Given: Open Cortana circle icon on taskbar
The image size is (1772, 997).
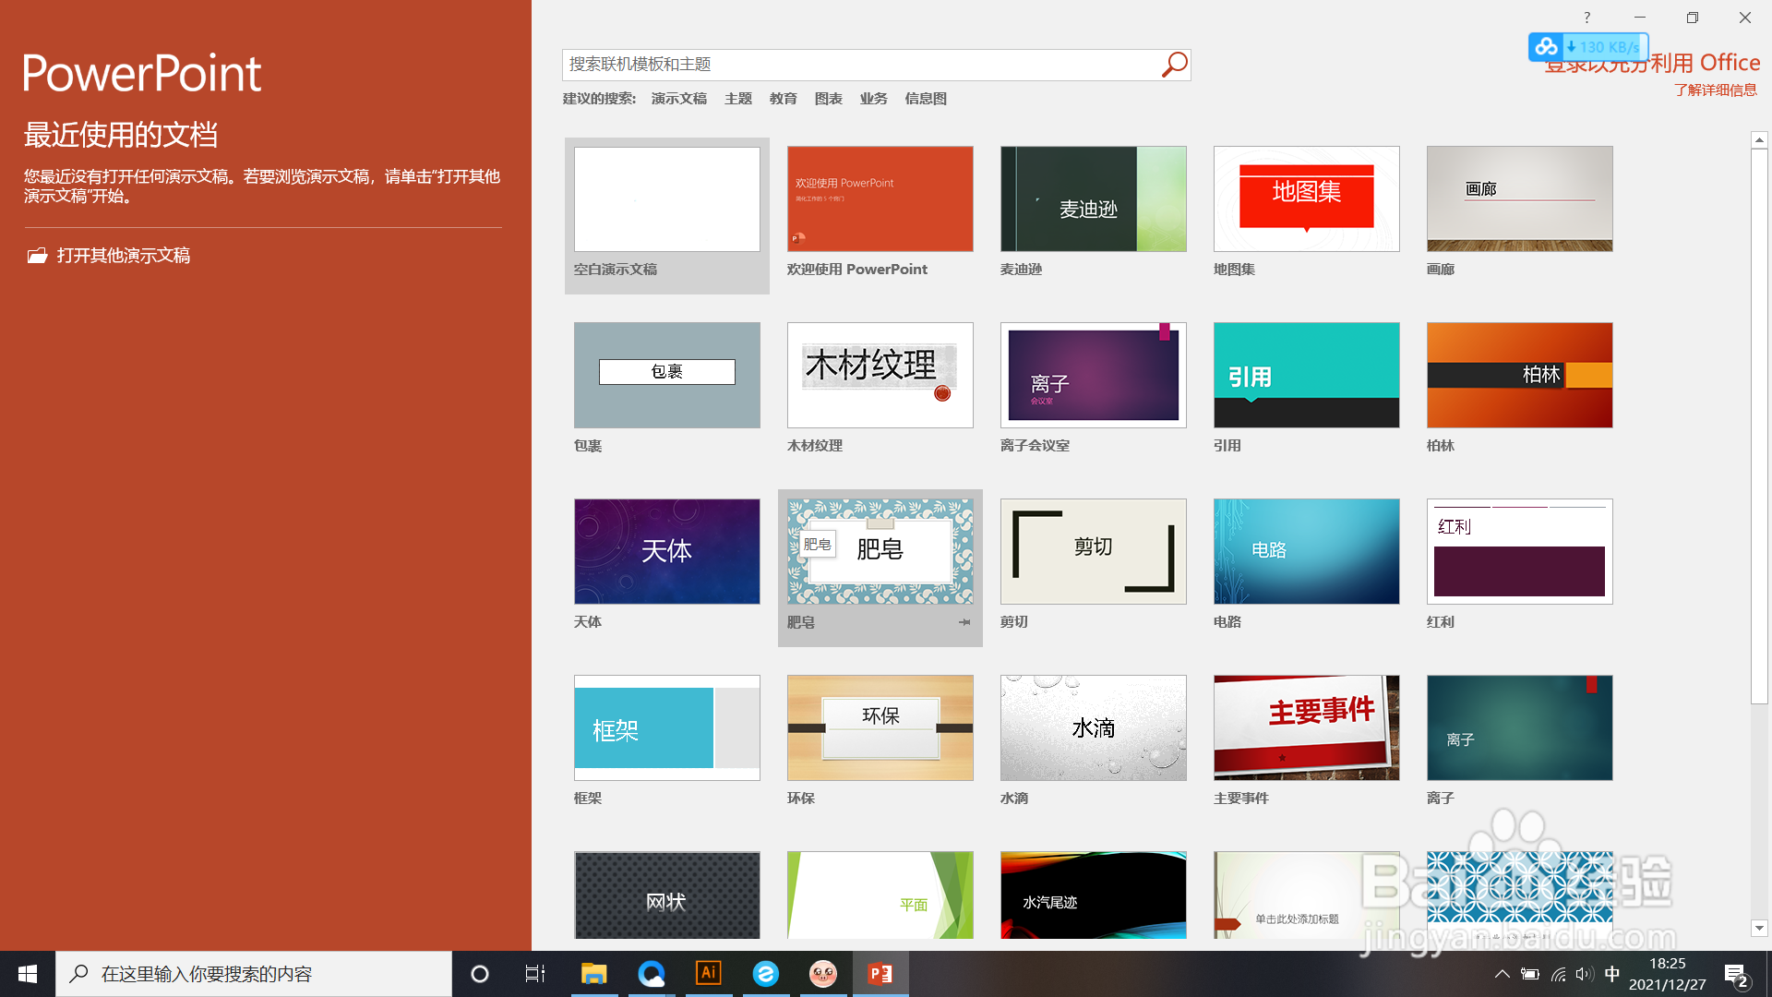Looking at the screenshot, I should 480,974.
